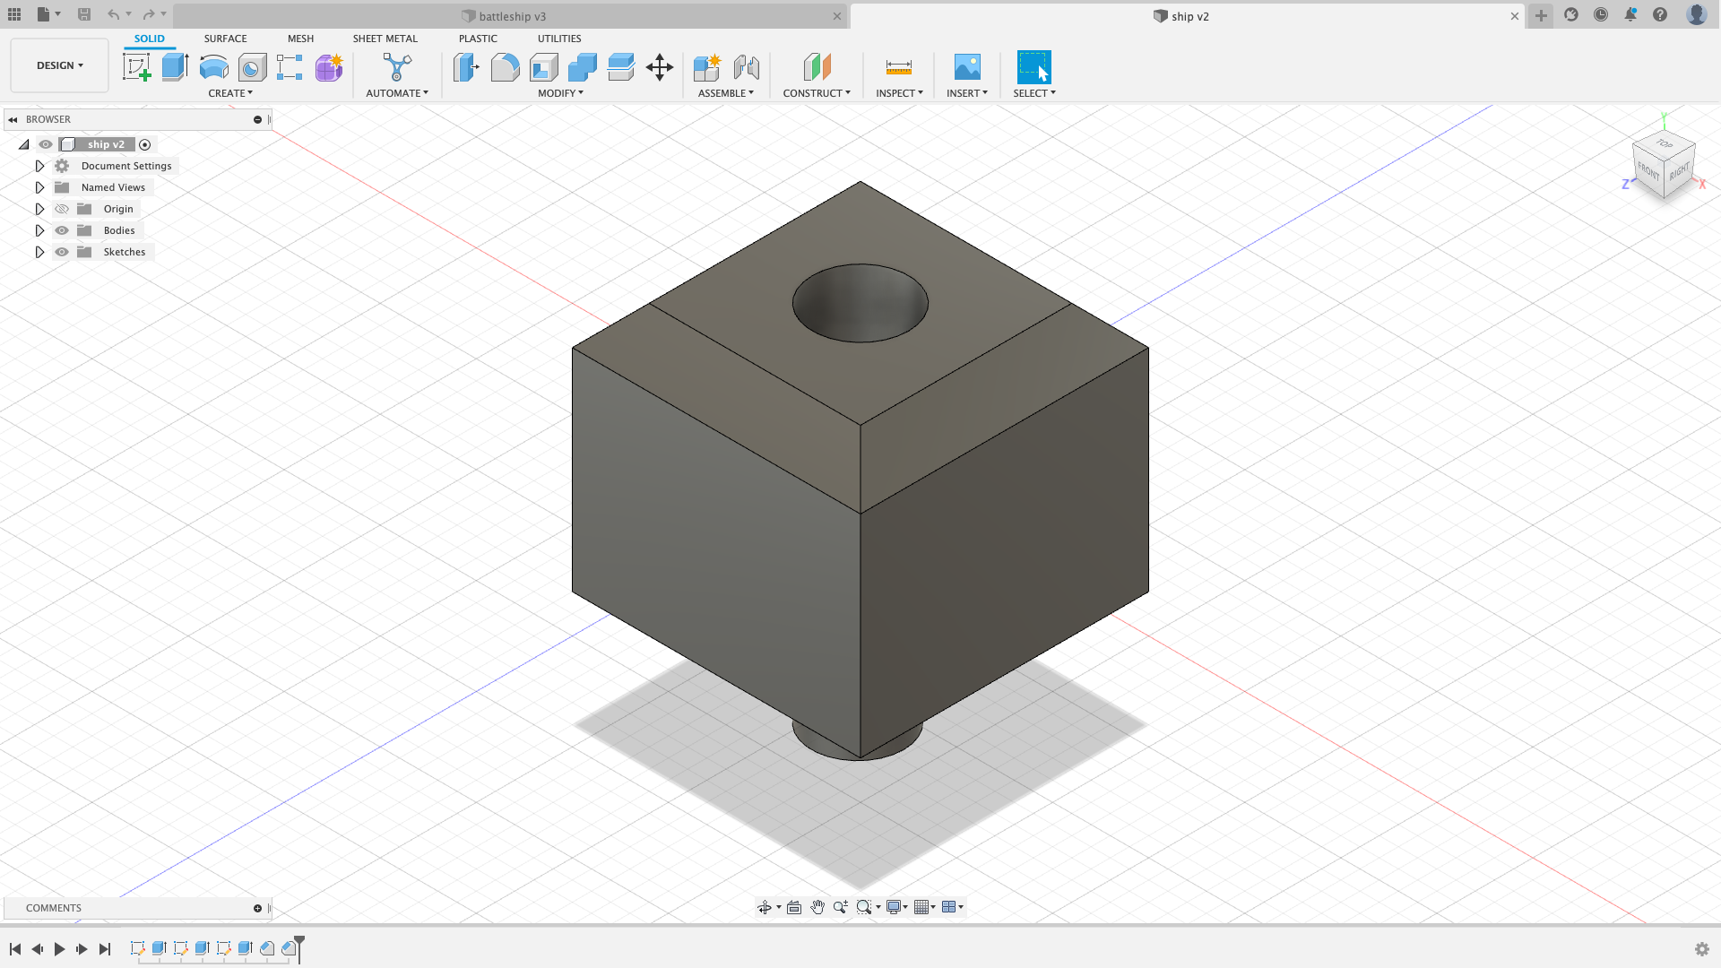Image resolution: width=1721 pixels, height=968 pixels.
Task: Open the DESIGN workspace dropdown
Action: click(59, 65)
